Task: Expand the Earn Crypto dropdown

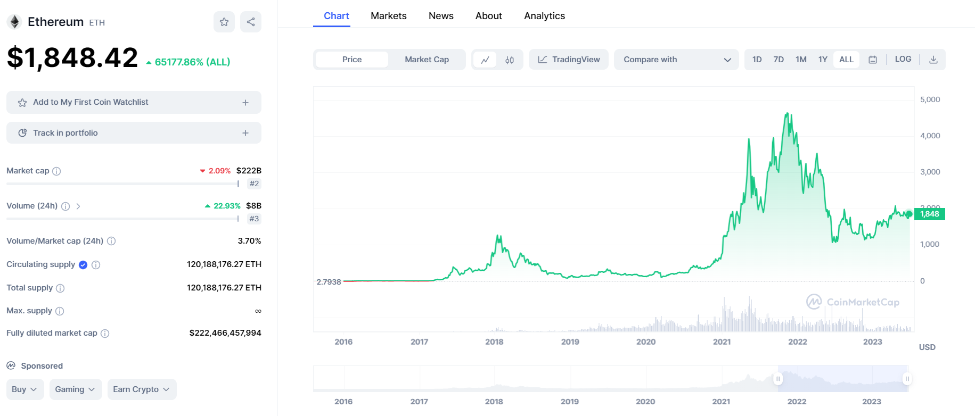Action: [x=142, y=389]
